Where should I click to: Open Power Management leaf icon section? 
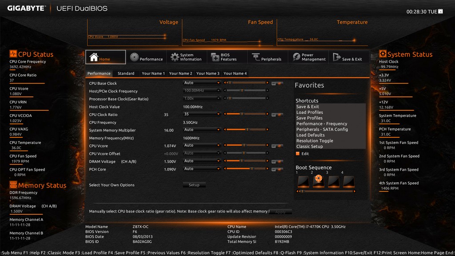(x=296, y=57)
